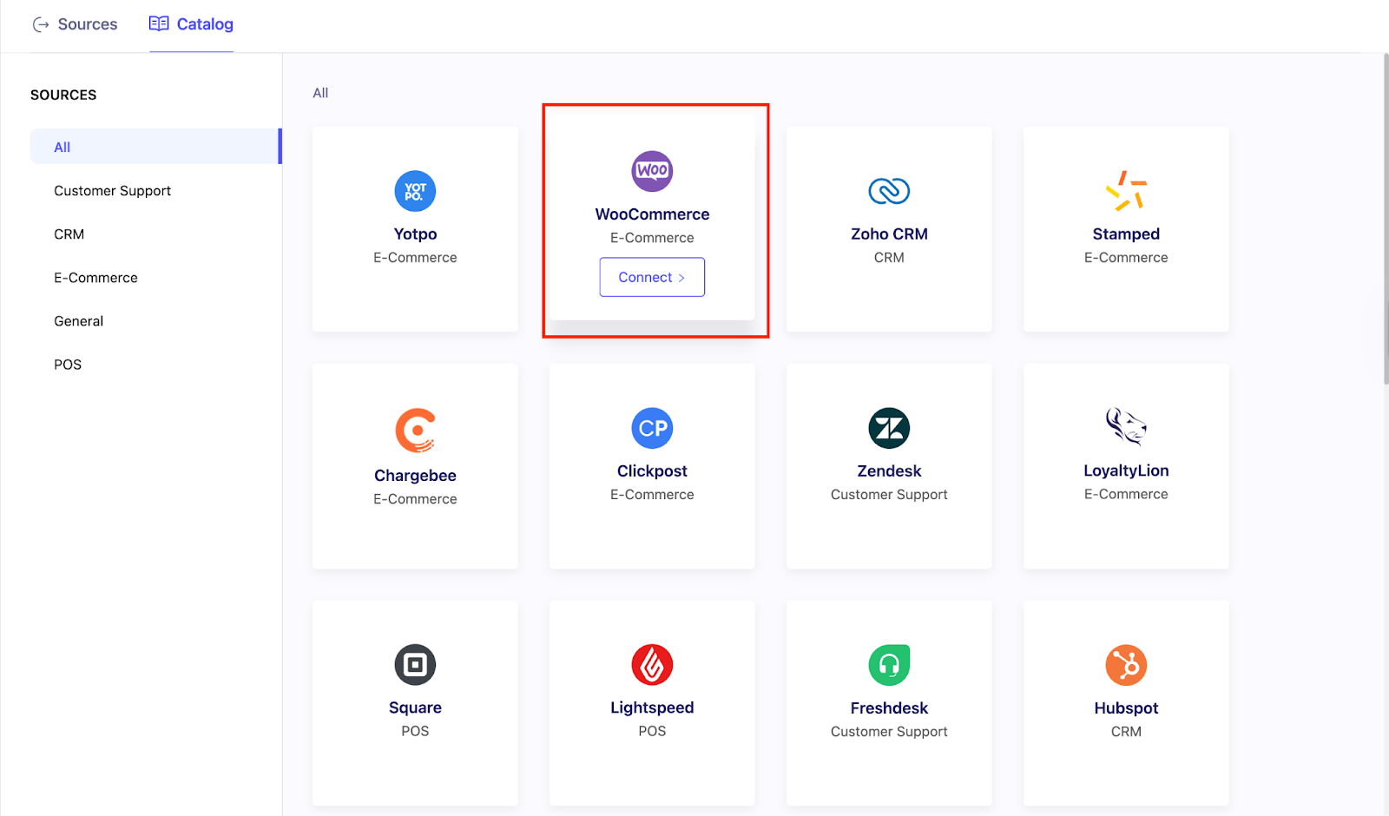This screenshot has width=1389, height=816.
Task: Click E-Commerce label under LoyaltyLion
Action: pos(1126,494)
